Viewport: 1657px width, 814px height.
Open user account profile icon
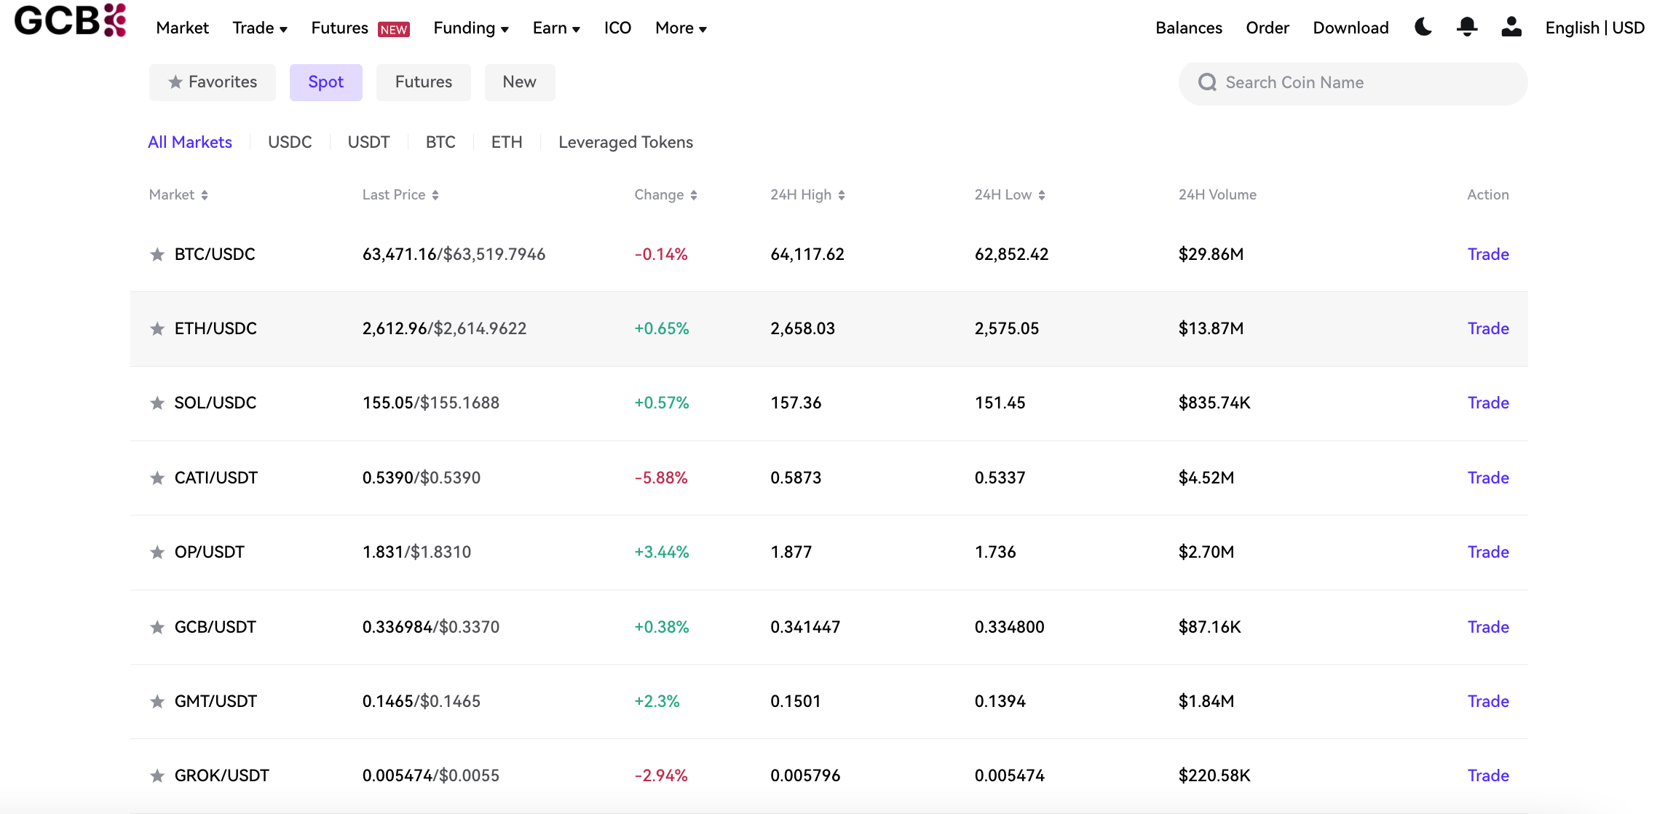tap(1511, 28)
